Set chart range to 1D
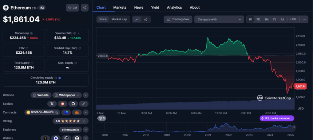Viewport: 313px width, 140px height. (250, 19)
